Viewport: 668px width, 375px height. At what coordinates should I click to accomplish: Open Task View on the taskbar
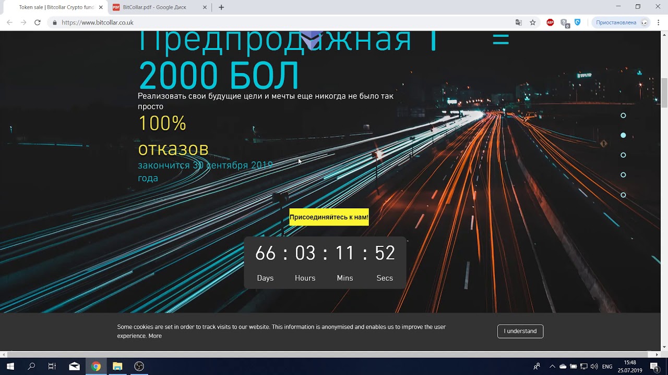52,366
